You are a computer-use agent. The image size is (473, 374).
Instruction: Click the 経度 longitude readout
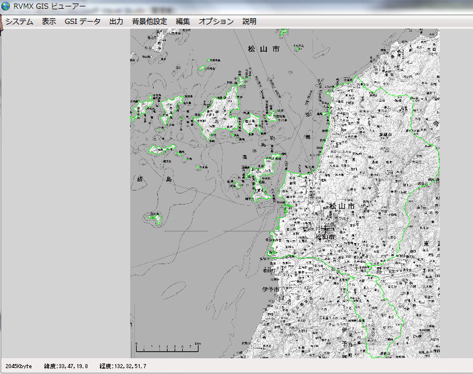click(123, 366)
